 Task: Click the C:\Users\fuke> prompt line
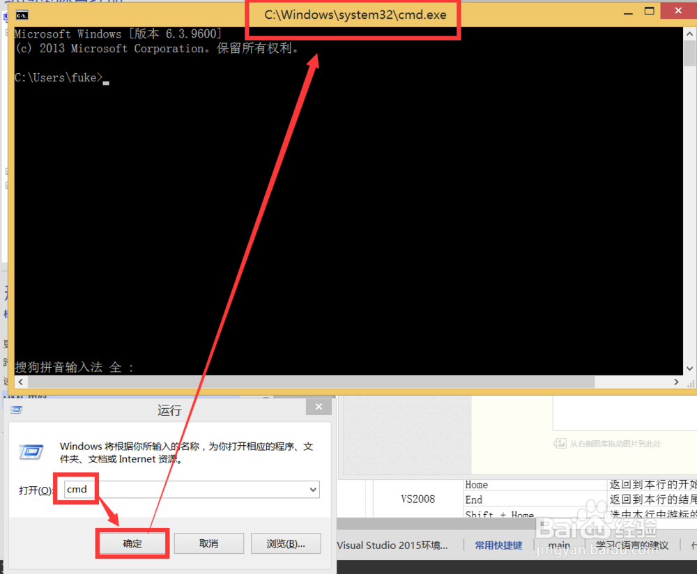point(61,78)
